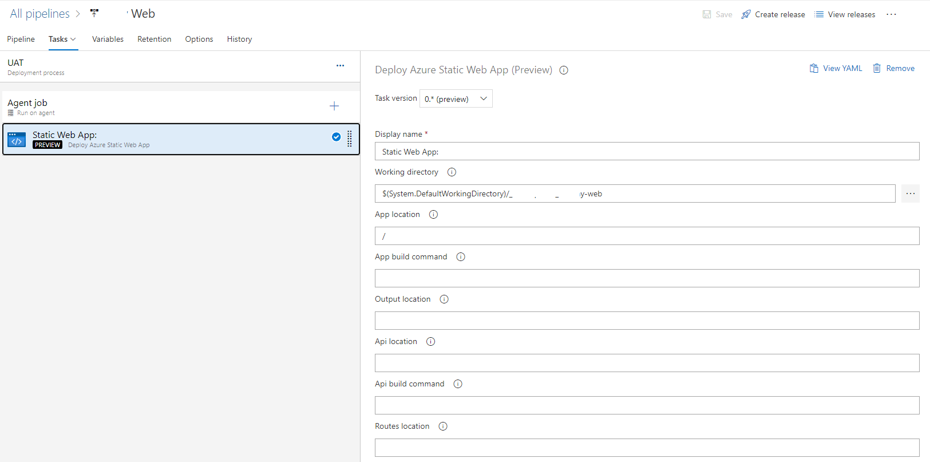Switch to the History tab

[239, 39]
